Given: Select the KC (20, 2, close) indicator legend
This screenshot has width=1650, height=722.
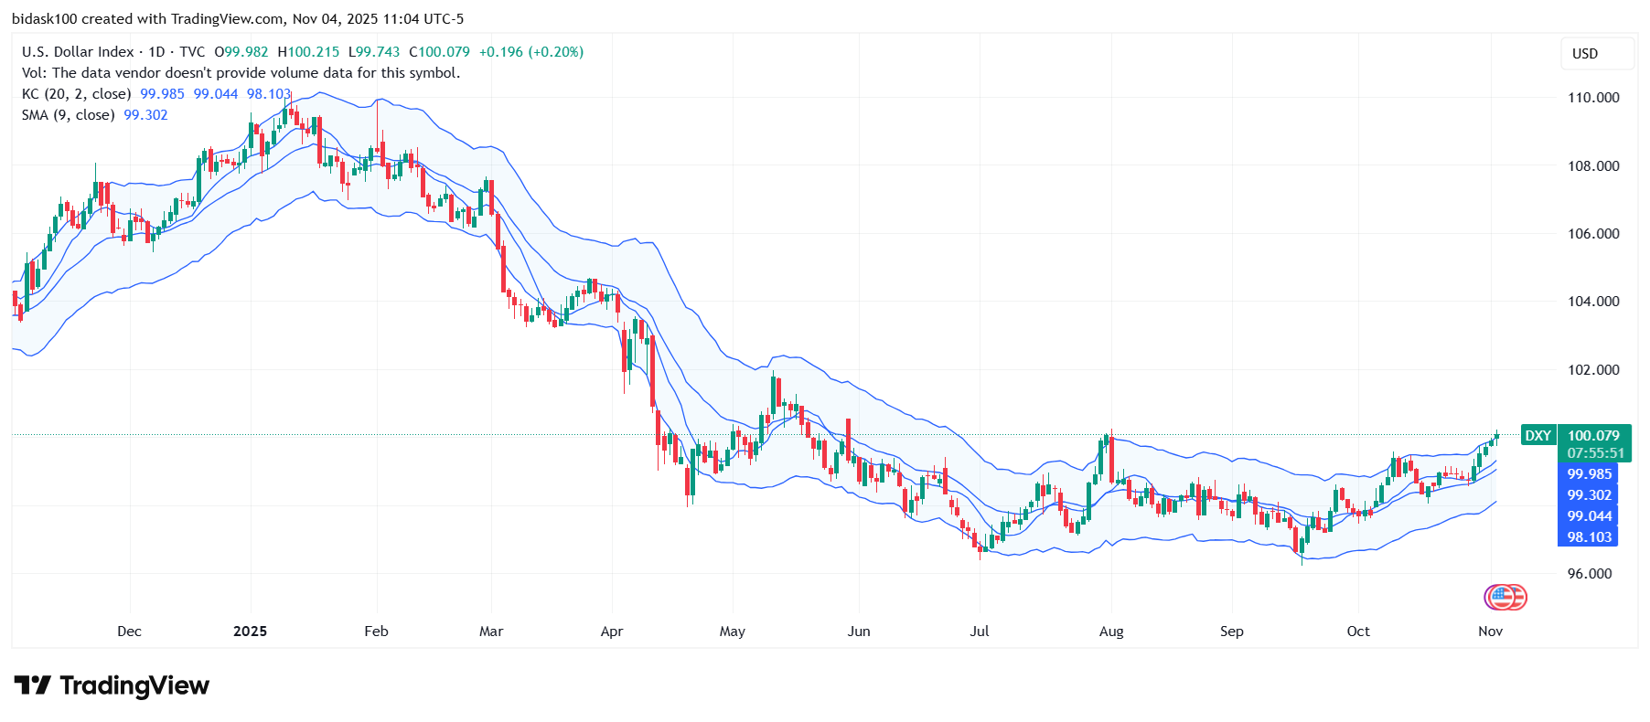Looking at the screenshot, I should coord(76,94).
